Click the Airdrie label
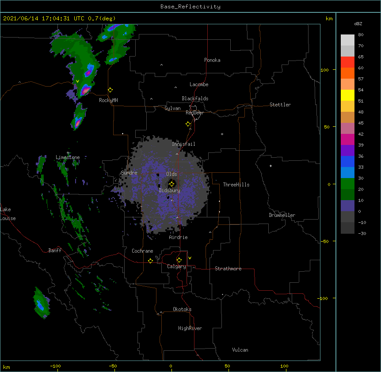 point(178,237)
